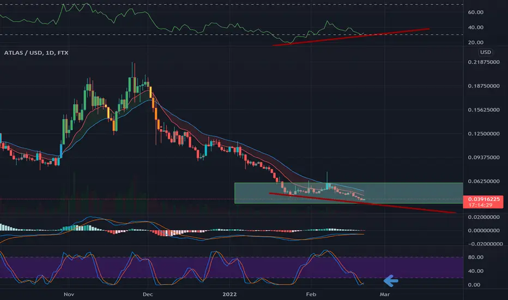Click the 0.02000000 MACD scale label
The width and height of the screenshot is (508, 300).
pyautogui.click(x=483, y=217)
